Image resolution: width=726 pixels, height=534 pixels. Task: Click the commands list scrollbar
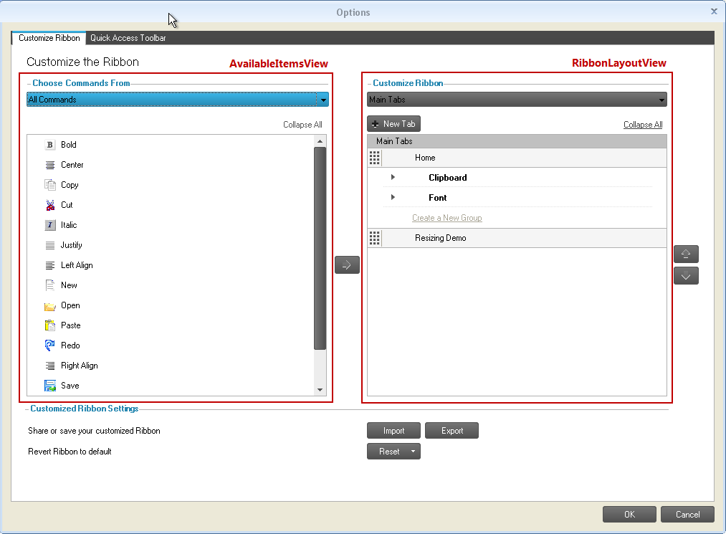(x=320, y=251)
